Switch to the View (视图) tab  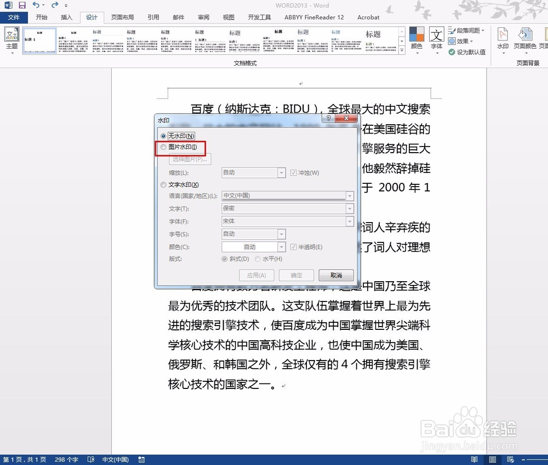coord(229,17)
